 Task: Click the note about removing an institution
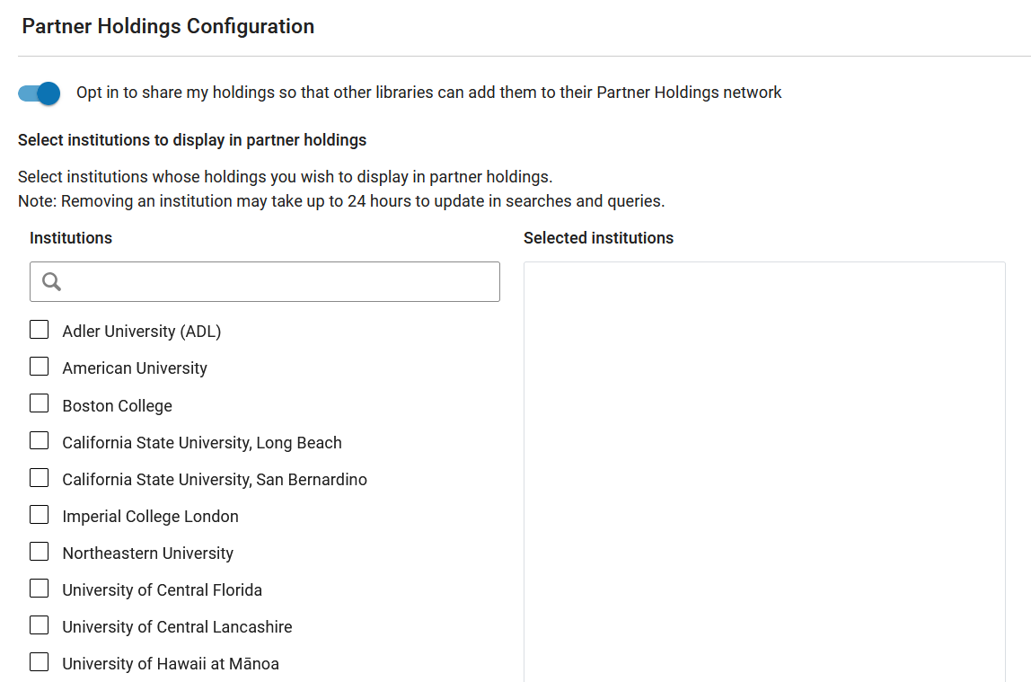click(341, 201)
